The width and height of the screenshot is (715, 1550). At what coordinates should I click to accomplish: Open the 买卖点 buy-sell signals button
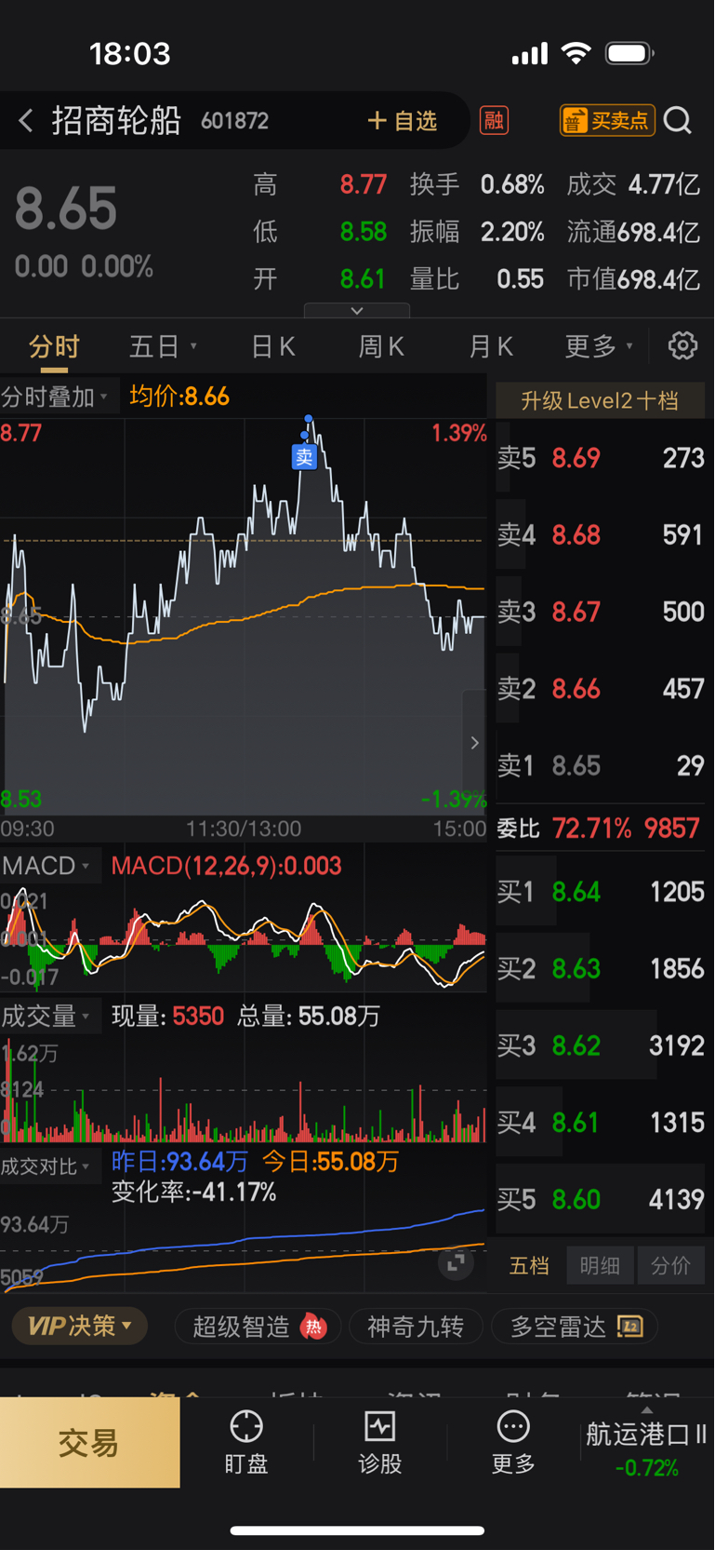[x=607, y=120]
